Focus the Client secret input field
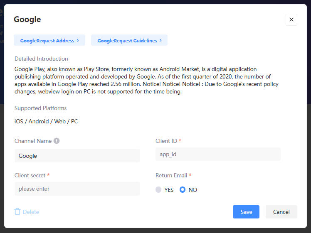311x233 pixels. (x=77, y=189)
